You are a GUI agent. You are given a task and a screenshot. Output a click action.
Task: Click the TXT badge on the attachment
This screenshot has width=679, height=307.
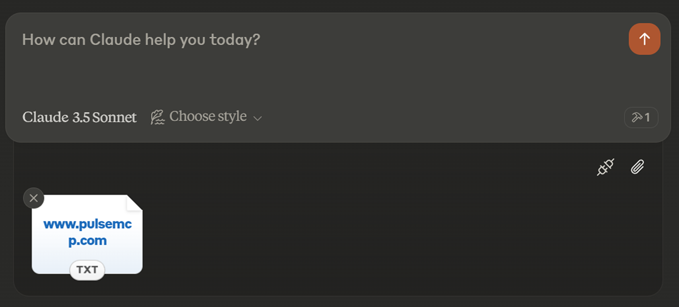tap(87, 270)
